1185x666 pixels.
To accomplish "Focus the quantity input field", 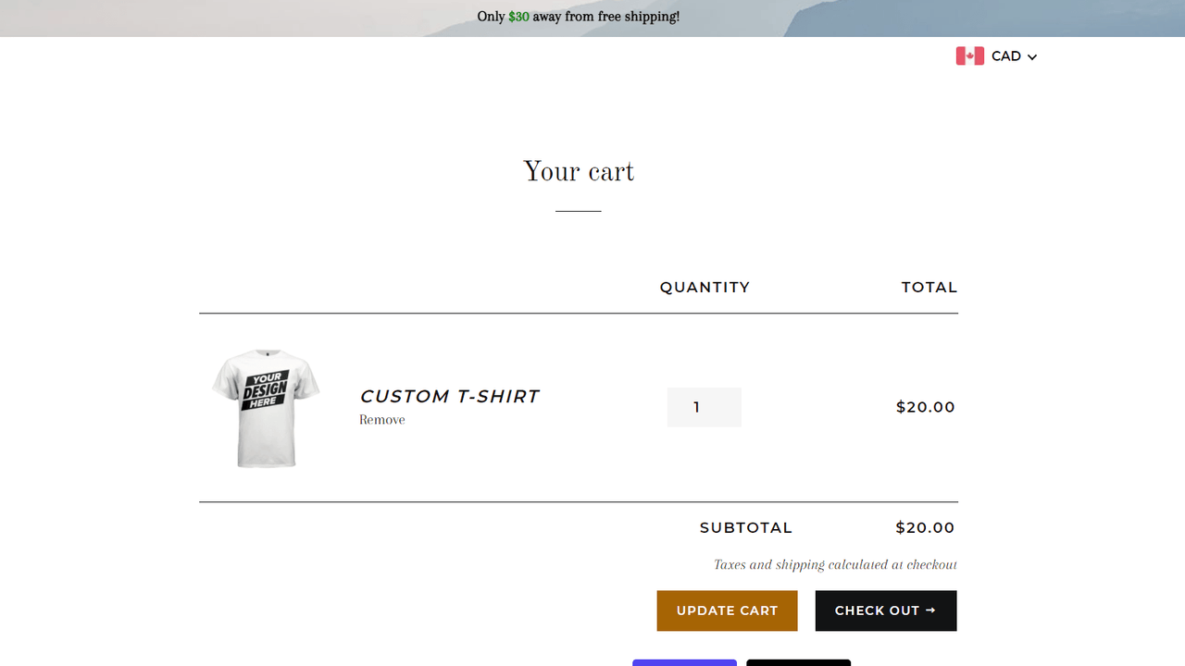I will coord(705,407).
